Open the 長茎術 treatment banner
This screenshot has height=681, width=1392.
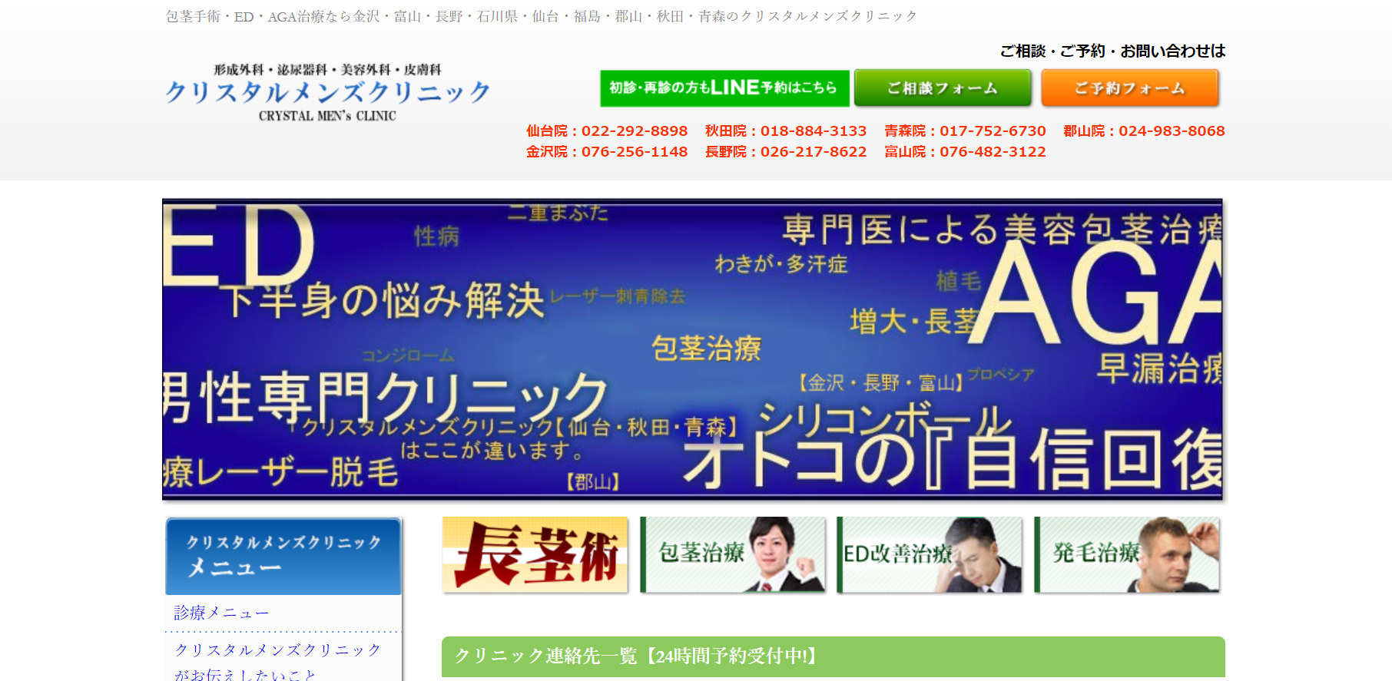pos(535,554)
